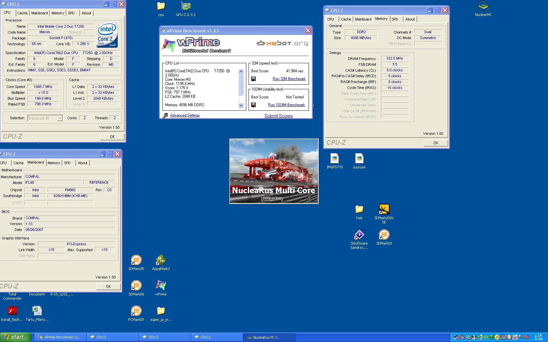Launch SiSoftware Sandra shortcut
The height and width of the screenshot is (342, 548).
(x=359, y=239)
